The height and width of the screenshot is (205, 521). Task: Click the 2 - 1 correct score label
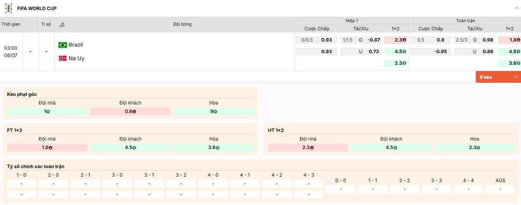point(85,175)
